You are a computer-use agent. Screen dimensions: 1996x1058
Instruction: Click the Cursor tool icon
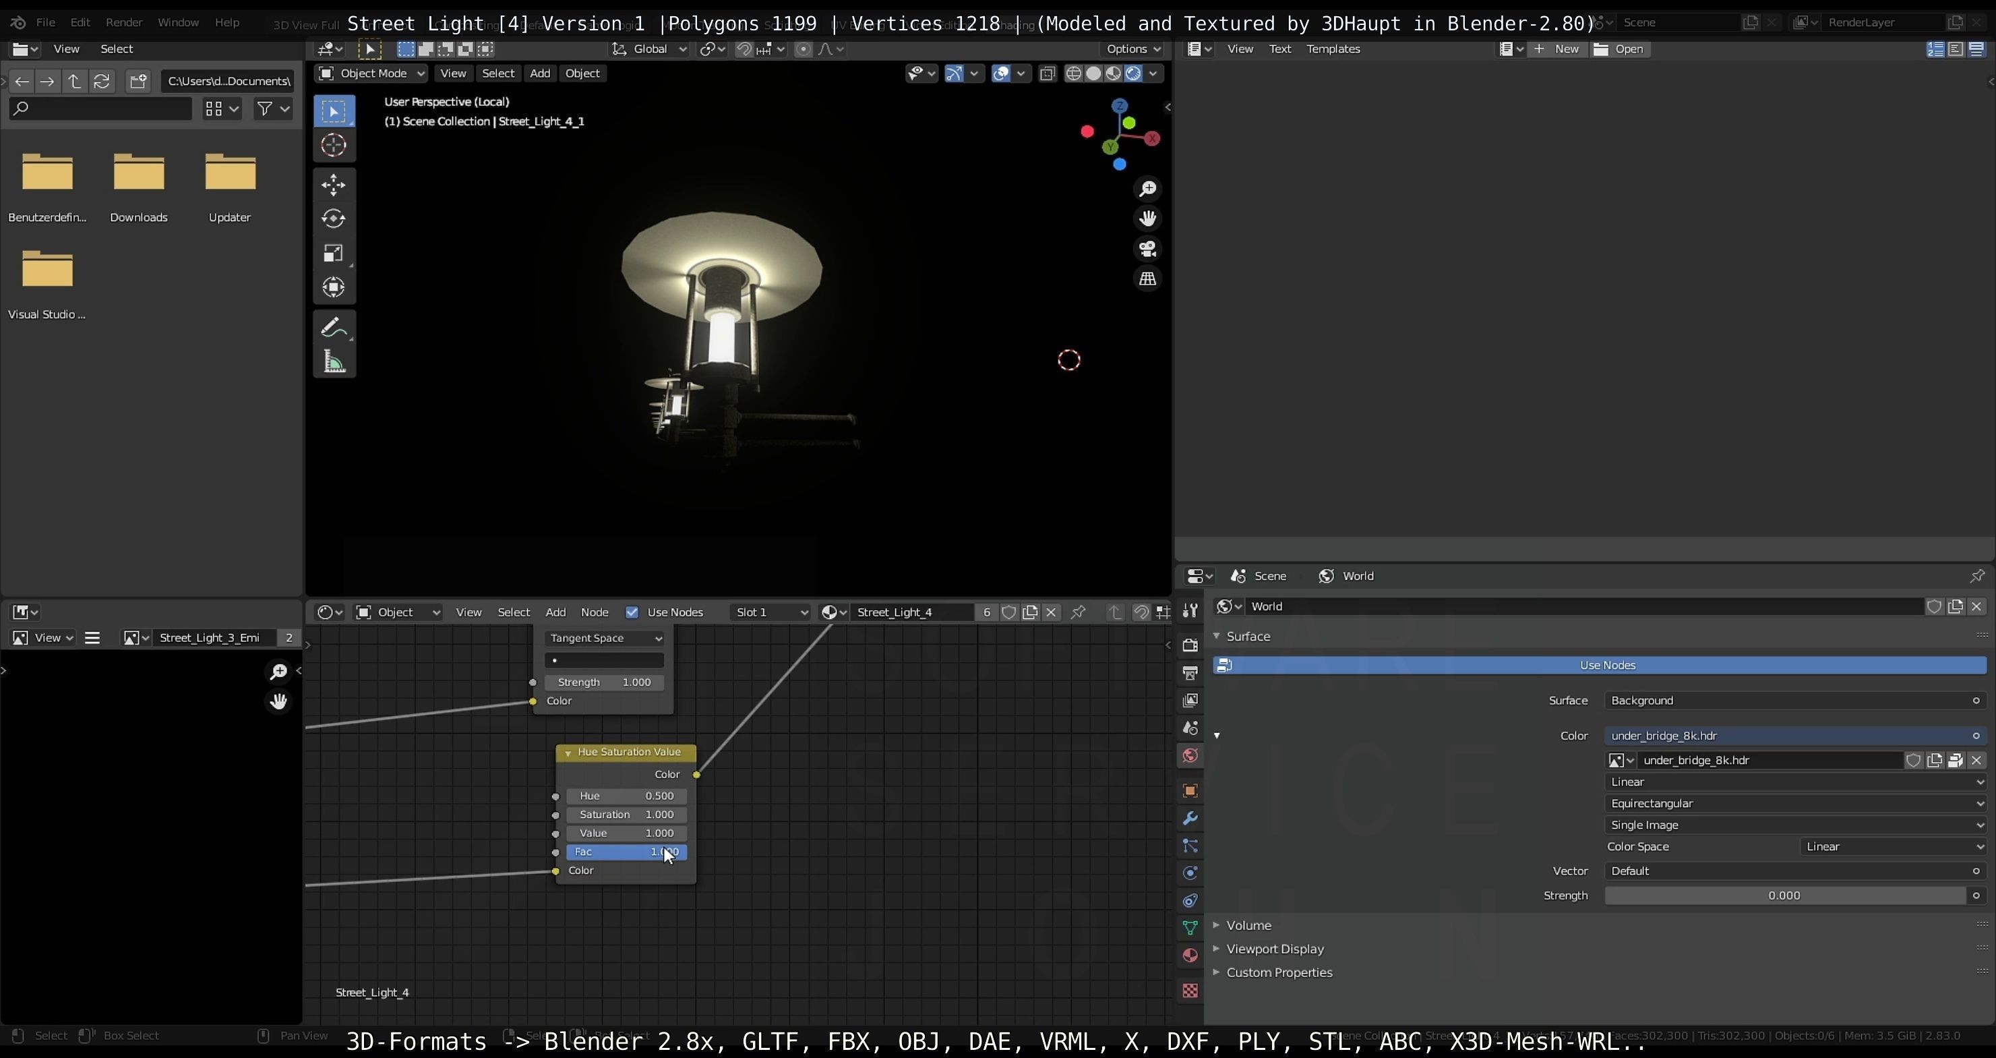click(x=333, y=146)
